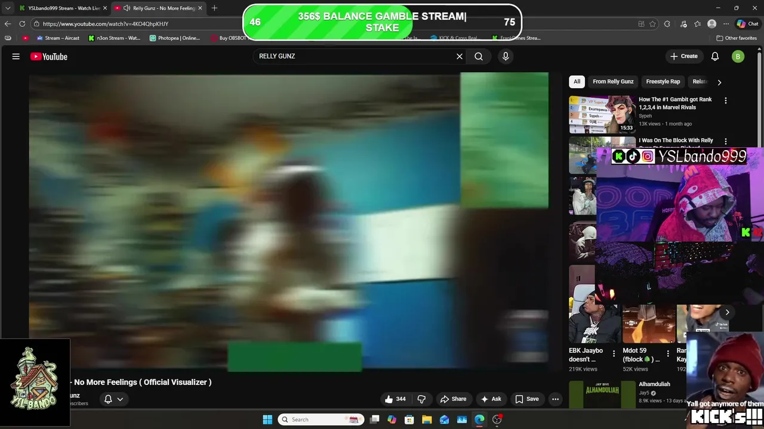Screen dimensions: 764x429
Task: Go to YouTube home via logo
Action: (x=49, y=57)
